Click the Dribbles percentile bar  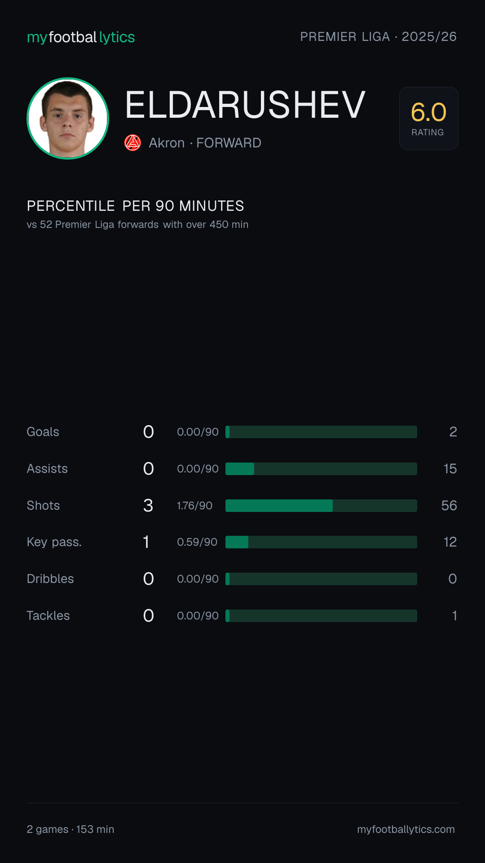[321, 579]
